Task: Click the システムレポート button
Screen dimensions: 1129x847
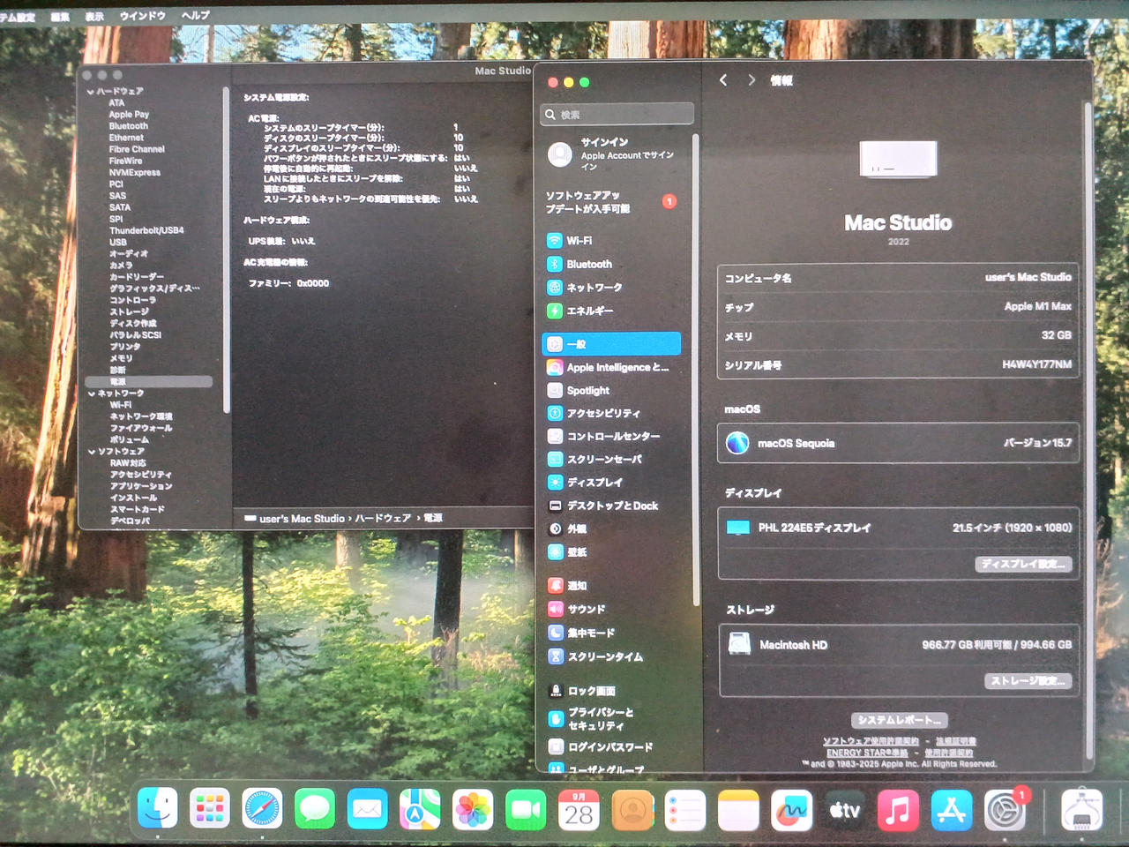Action: coord(899,720)
